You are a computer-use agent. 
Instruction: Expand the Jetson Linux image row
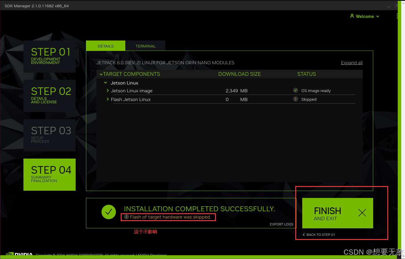click(x=108, y=91)
